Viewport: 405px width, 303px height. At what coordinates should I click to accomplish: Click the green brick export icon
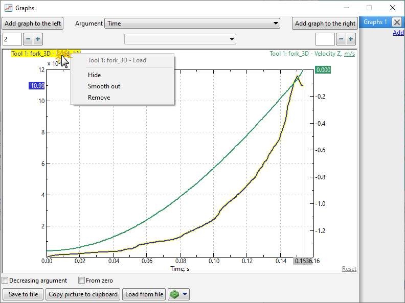tap(175, 294)
